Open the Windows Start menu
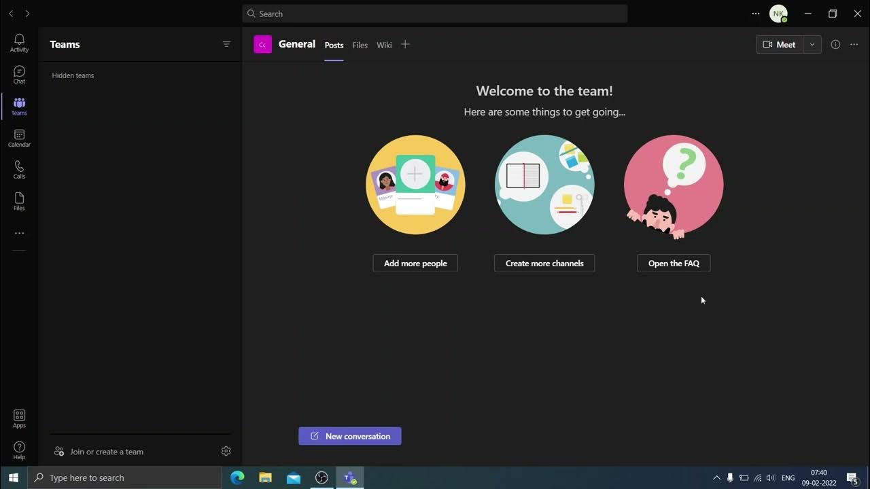870x489 pixels. [x=14, y=477]
